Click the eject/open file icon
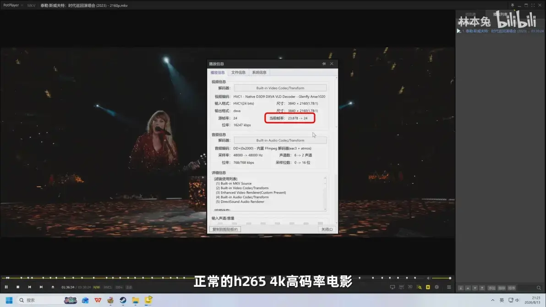 [53, 287]
